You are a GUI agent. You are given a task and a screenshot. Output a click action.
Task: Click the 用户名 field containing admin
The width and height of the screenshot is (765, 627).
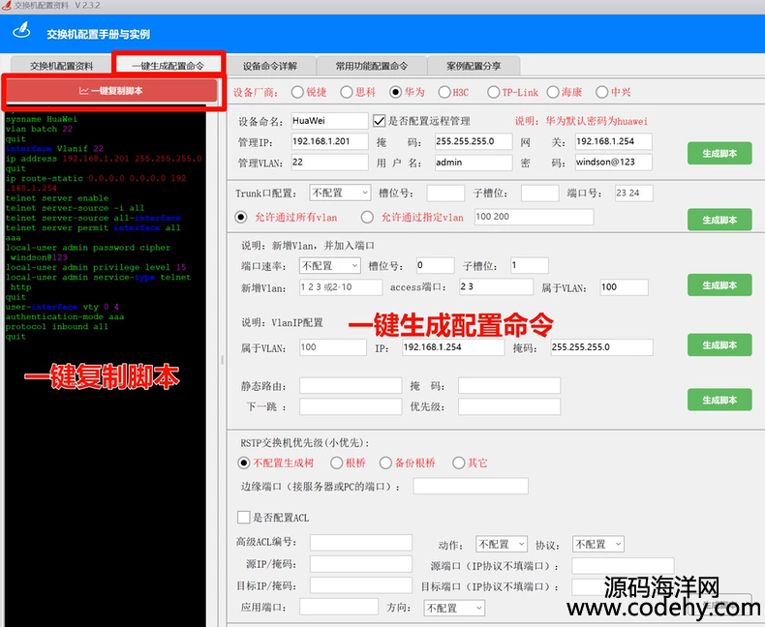click(x=474, y=163)
